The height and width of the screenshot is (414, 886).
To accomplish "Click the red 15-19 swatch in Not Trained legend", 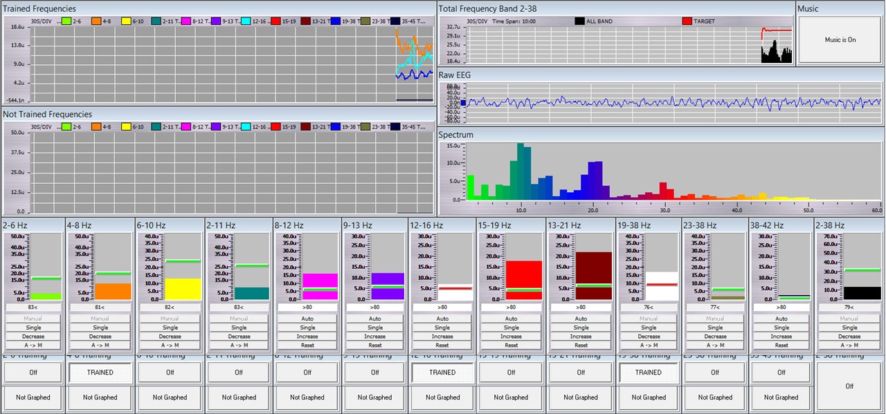I will tap(276, 127).
